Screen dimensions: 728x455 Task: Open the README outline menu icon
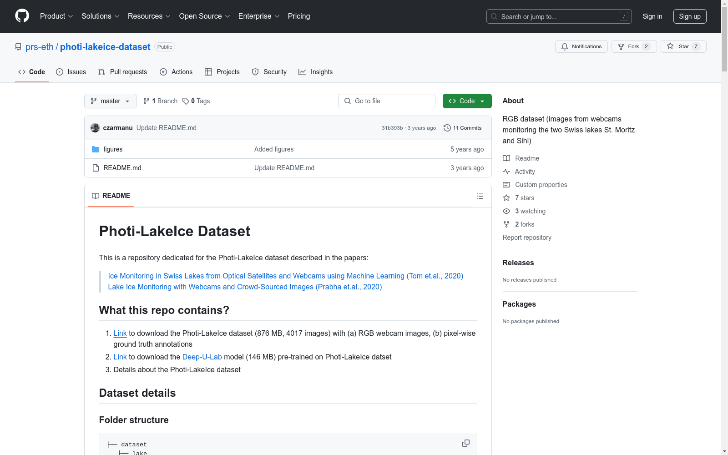(480, 196)
